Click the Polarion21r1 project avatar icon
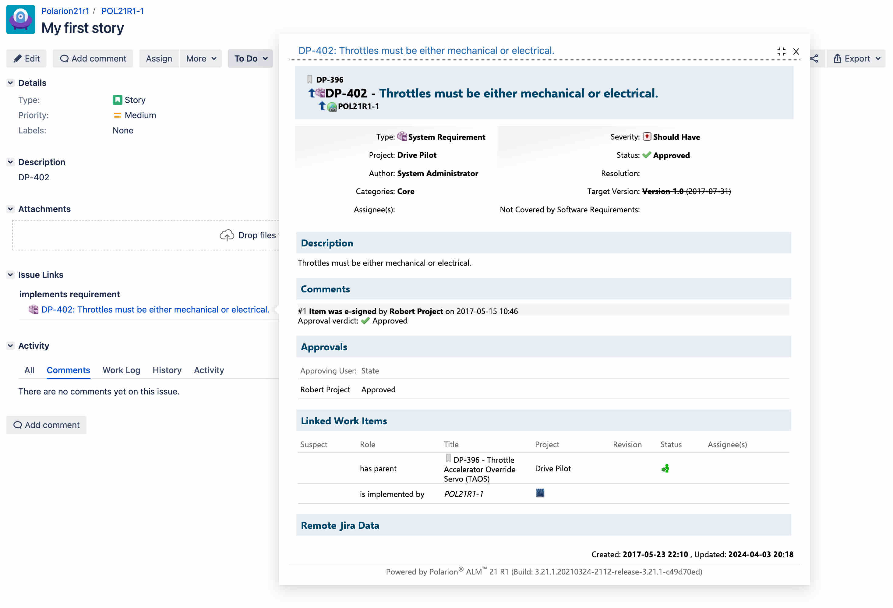 pyautogui.click(x=21, y=19)
